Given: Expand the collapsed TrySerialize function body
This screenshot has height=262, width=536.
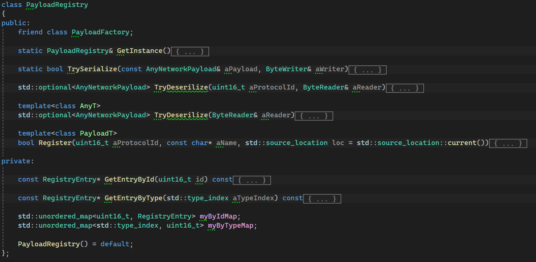Looking at the screenshot, I should point(367,70).
